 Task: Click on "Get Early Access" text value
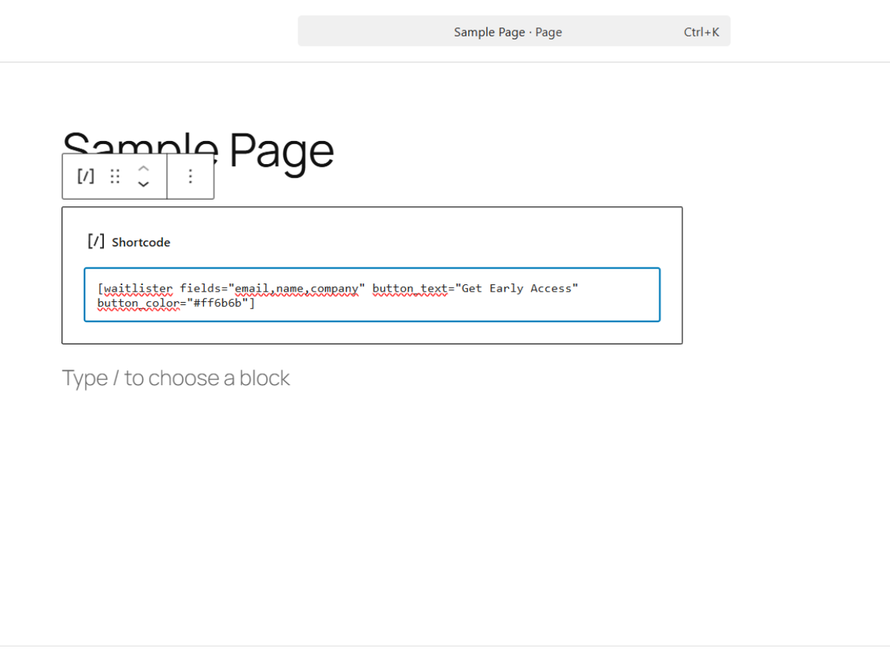[x=519, y=288]
